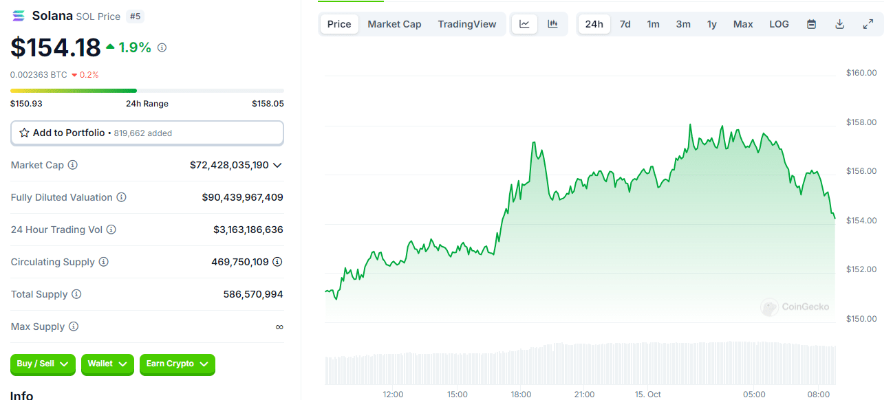This screenshot has width=893, height=400.
Task: Click Add to Portfolio button
Action: [147, 133]
